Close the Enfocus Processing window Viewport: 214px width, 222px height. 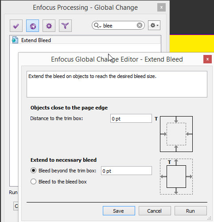click(161, 8)
